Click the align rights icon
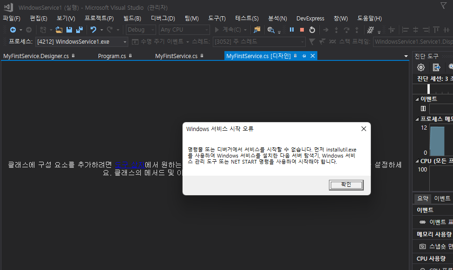The image size is (453, 270). point(426,30)
